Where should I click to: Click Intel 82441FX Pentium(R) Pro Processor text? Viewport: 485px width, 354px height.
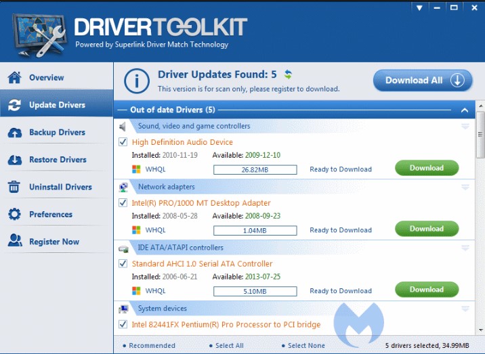226,325
